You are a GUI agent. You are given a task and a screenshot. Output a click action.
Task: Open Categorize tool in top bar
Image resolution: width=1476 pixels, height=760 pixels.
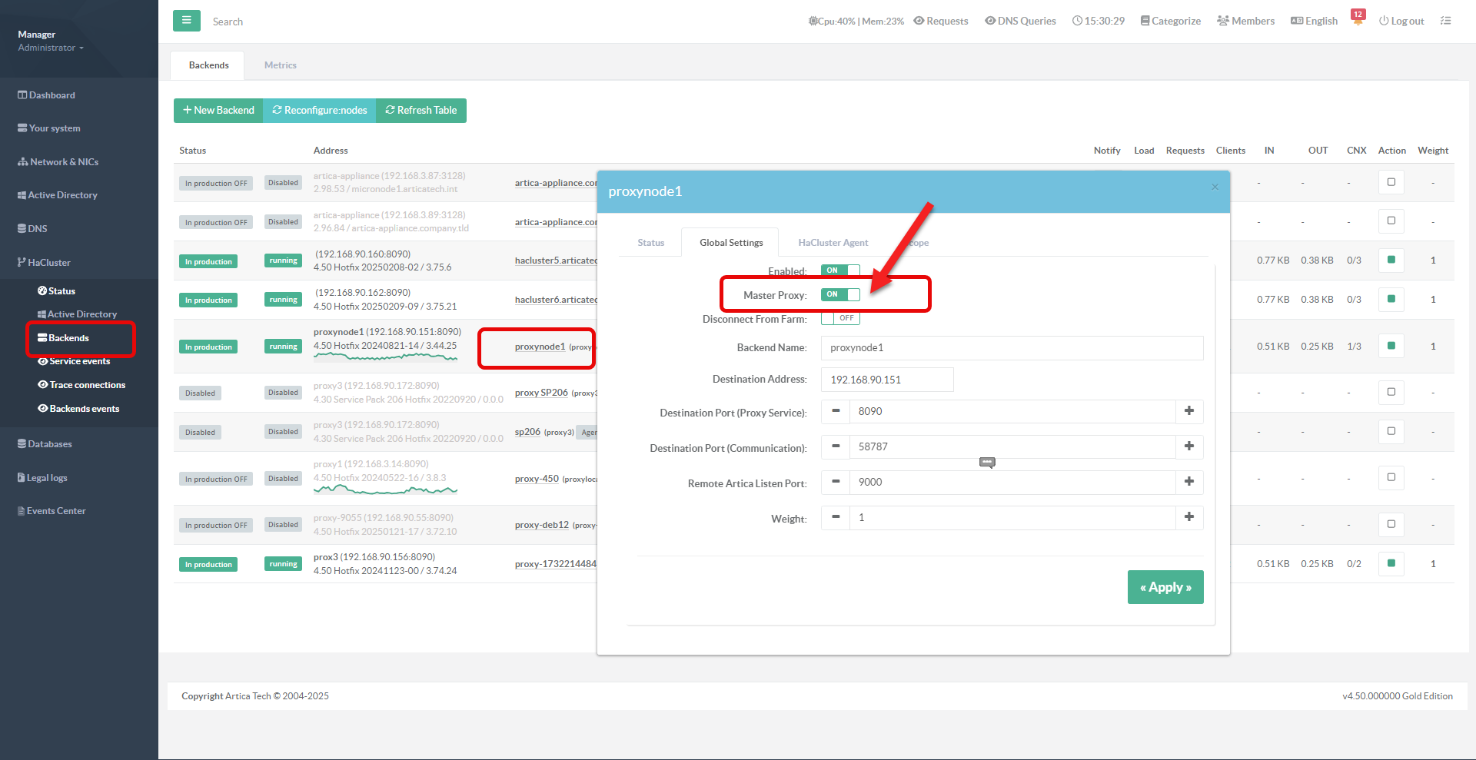pyautogui.click(x=1170, y=21)
